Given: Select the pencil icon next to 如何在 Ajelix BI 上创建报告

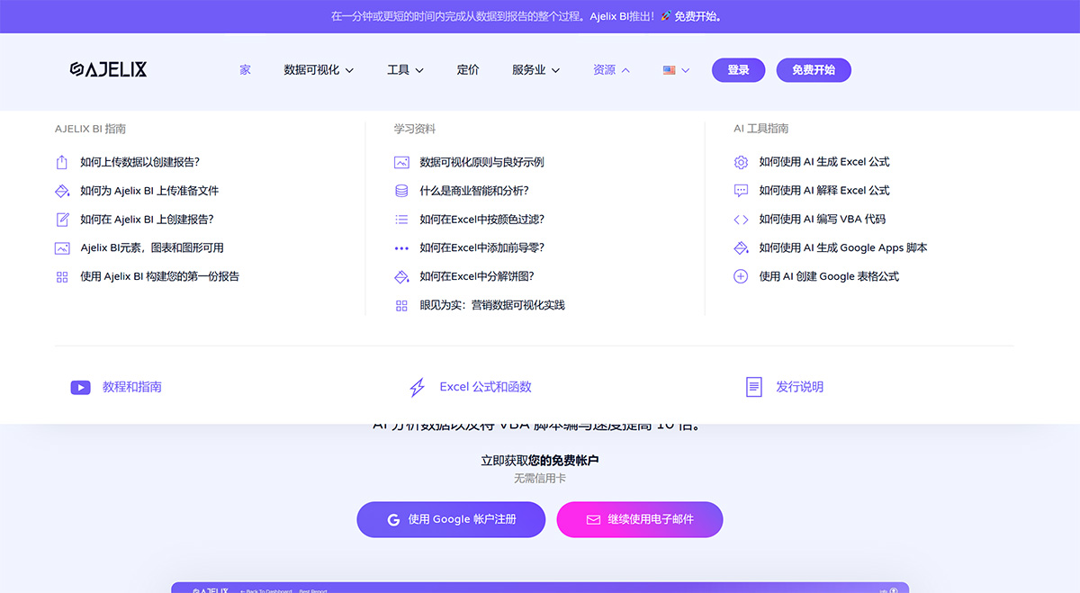Looking at the screenshot, I should click(61, 219).
